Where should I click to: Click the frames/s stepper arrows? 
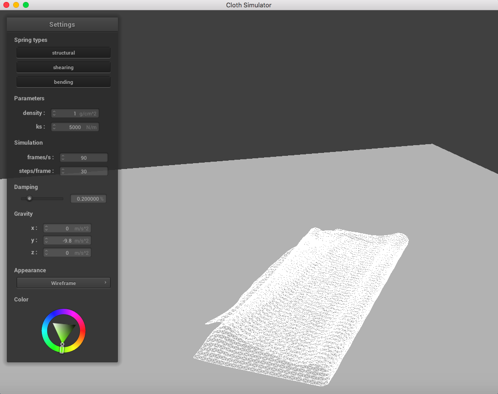click(x=63, y=158)
